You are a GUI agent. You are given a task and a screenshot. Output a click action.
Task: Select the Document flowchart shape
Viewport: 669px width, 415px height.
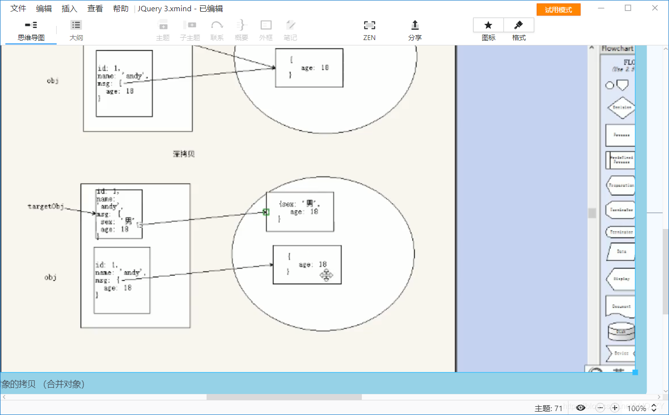pos(620,307)
